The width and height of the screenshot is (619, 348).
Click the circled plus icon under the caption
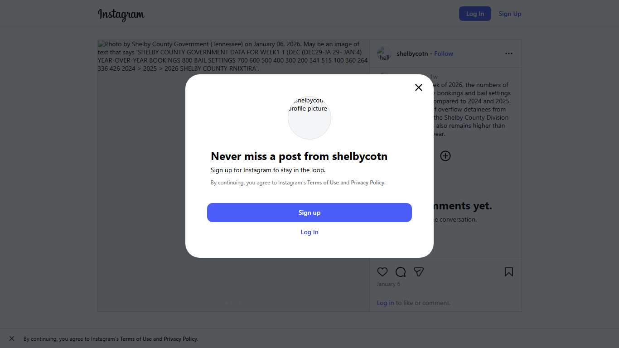point(445,156)
